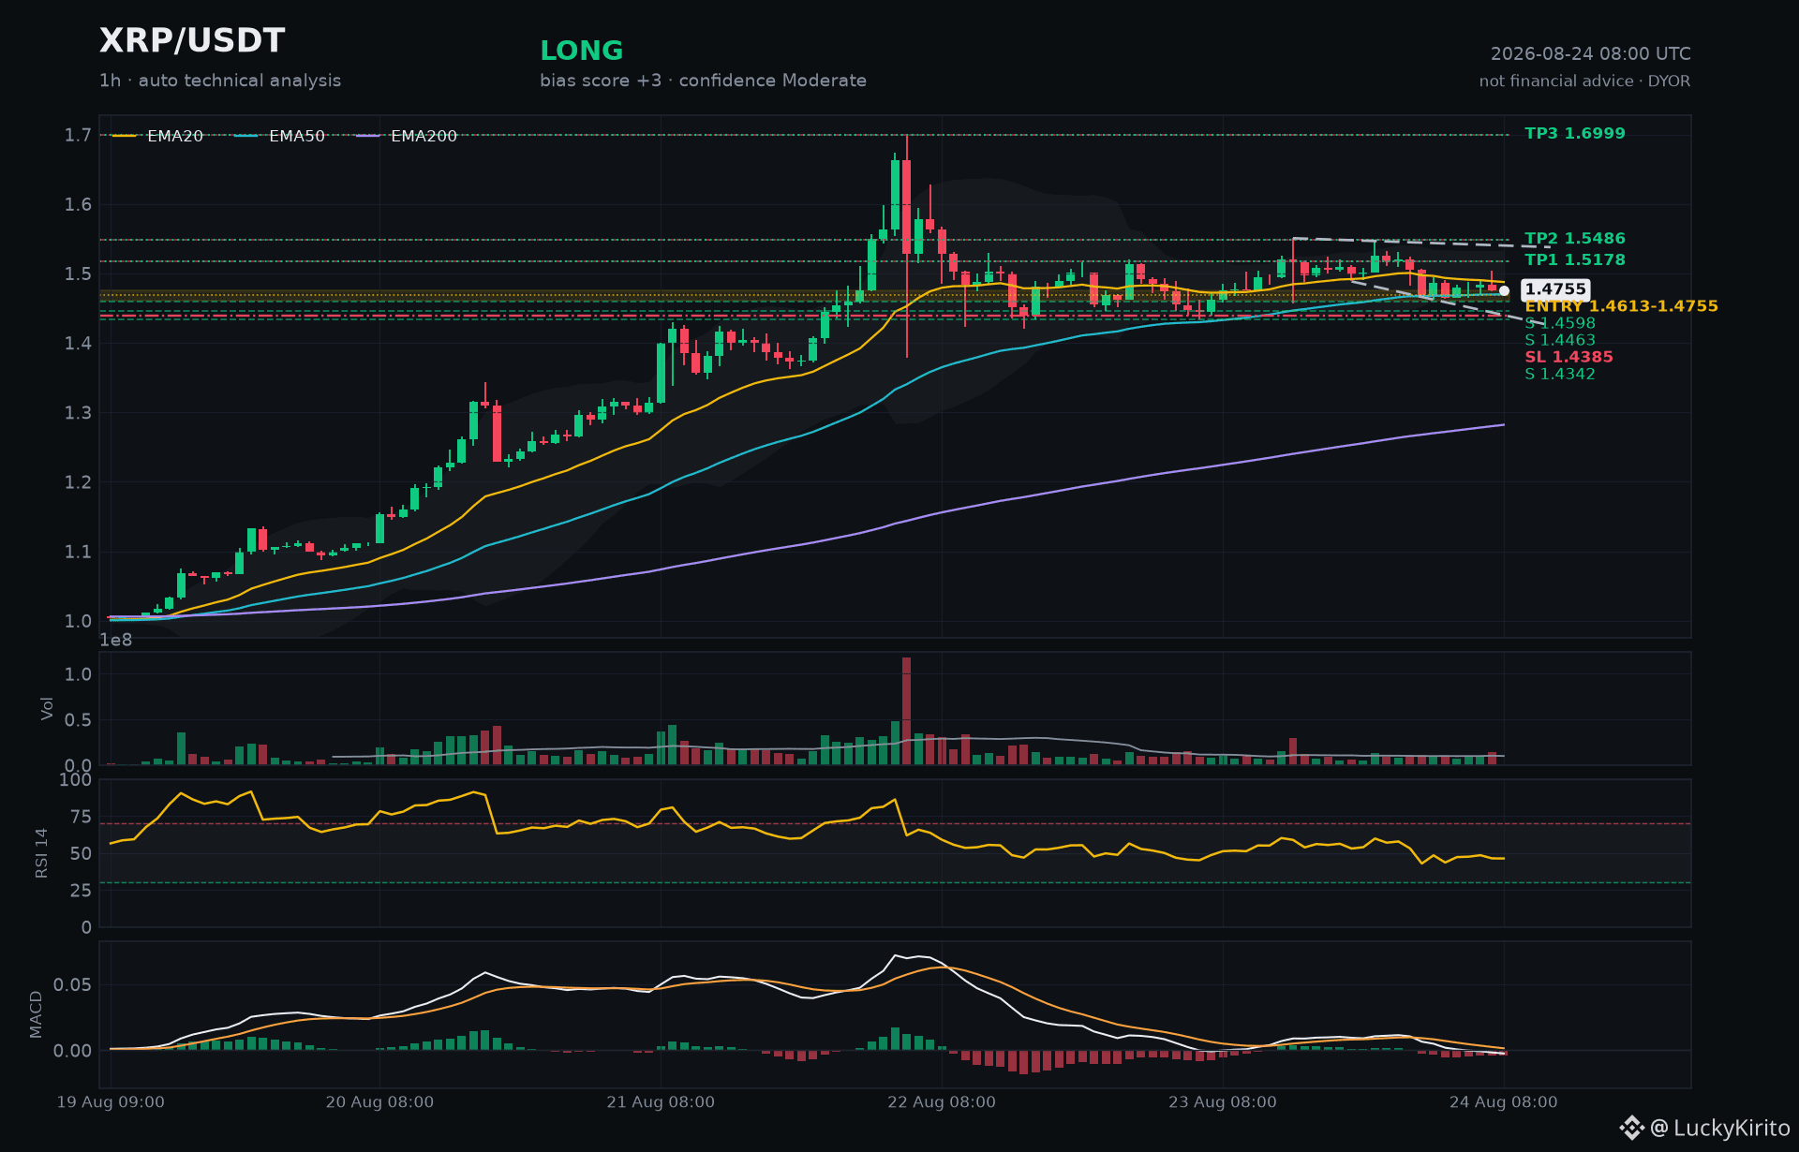
Task: Click the Vol panel axis title
Action: tap(47, 709)
